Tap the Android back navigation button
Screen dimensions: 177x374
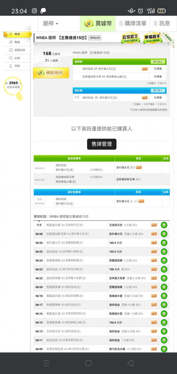130,363
